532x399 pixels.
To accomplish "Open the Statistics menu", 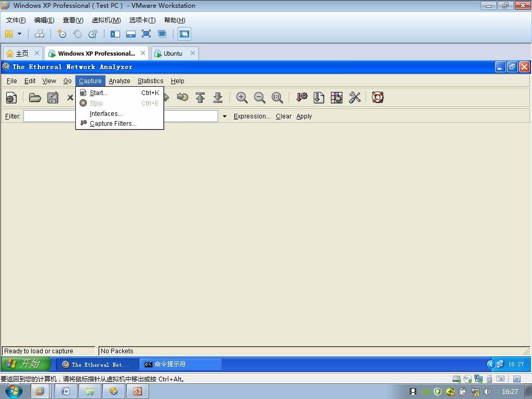I will 150,81.
